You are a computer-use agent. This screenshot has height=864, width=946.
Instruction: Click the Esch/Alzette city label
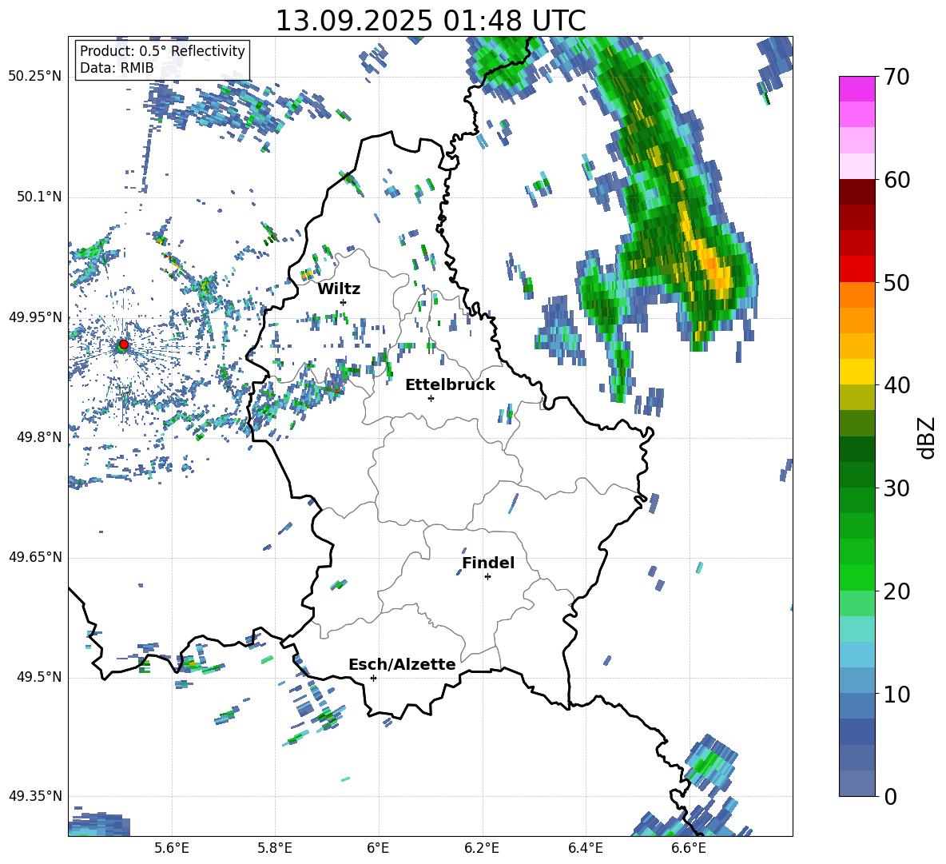[x=402, y=664]
